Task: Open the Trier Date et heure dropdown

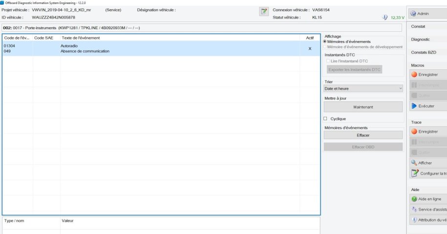Action: (363, 88)
